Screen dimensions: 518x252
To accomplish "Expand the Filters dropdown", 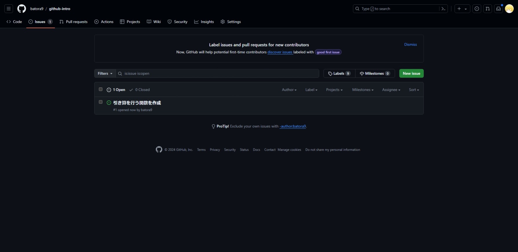I will pos(105,73).
